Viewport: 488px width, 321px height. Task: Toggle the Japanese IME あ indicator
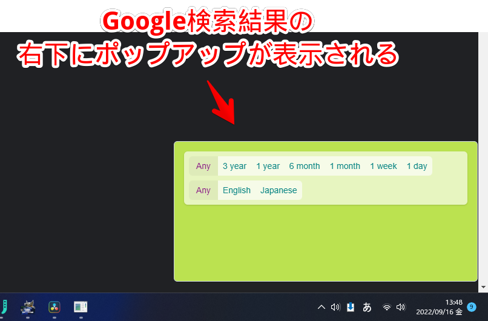(367, 307)
